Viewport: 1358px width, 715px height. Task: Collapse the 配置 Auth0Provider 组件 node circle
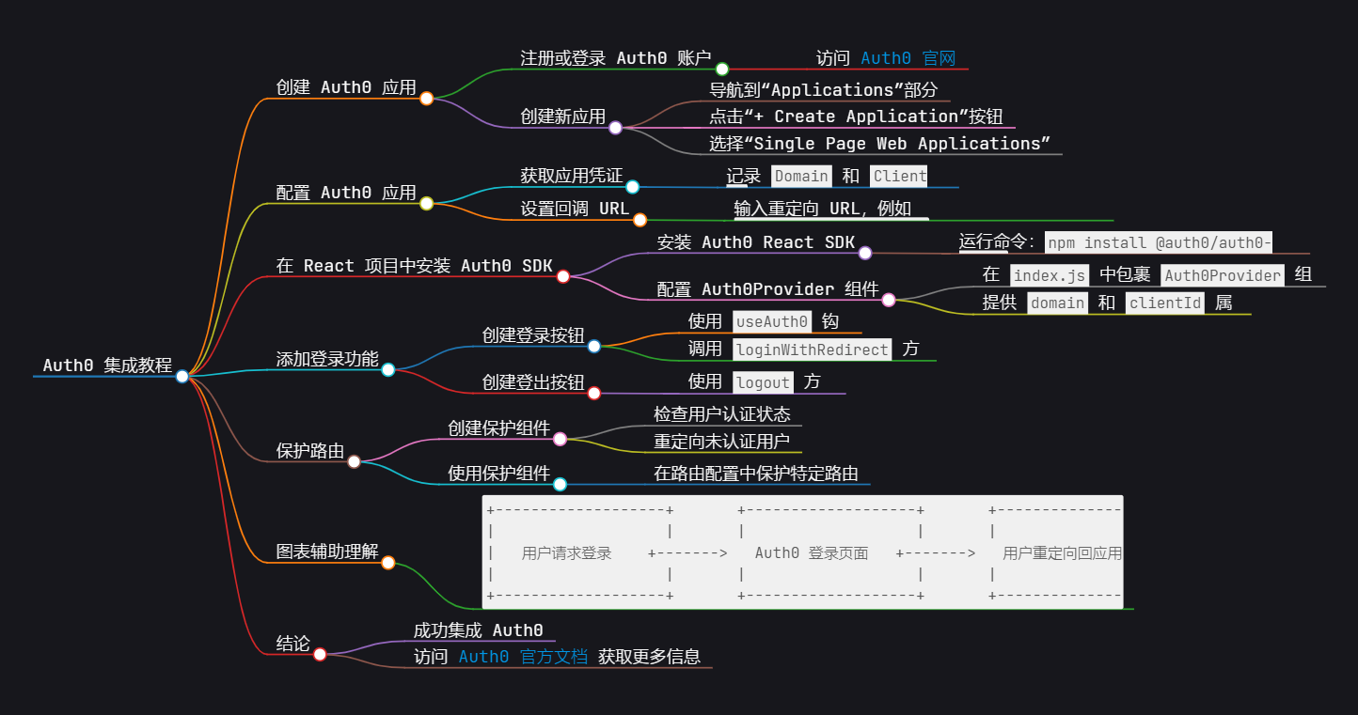click(888, 300)
